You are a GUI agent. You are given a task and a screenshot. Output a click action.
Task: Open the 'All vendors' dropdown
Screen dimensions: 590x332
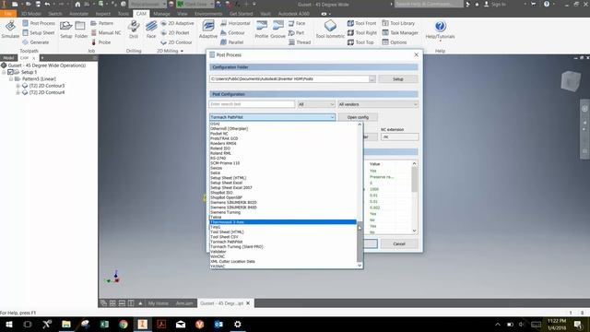(378, 104)
